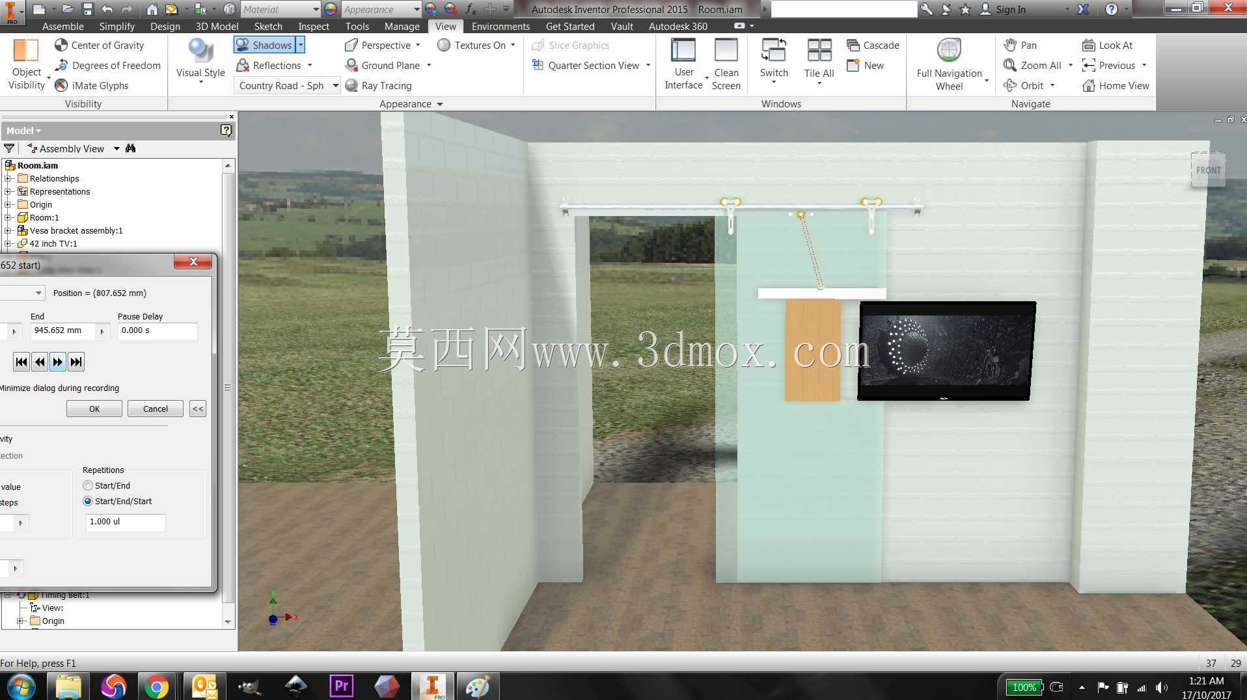Select the Start/End repetition option

[88, 485]
